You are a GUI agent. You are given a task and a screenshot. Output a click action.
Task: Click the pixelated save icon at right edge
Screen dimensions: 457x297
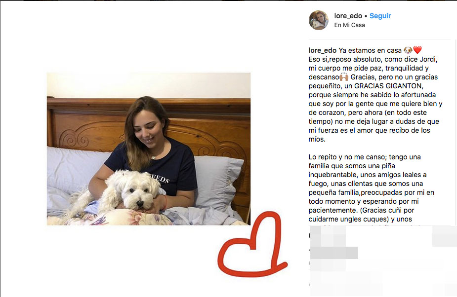(x=445, y=236)
